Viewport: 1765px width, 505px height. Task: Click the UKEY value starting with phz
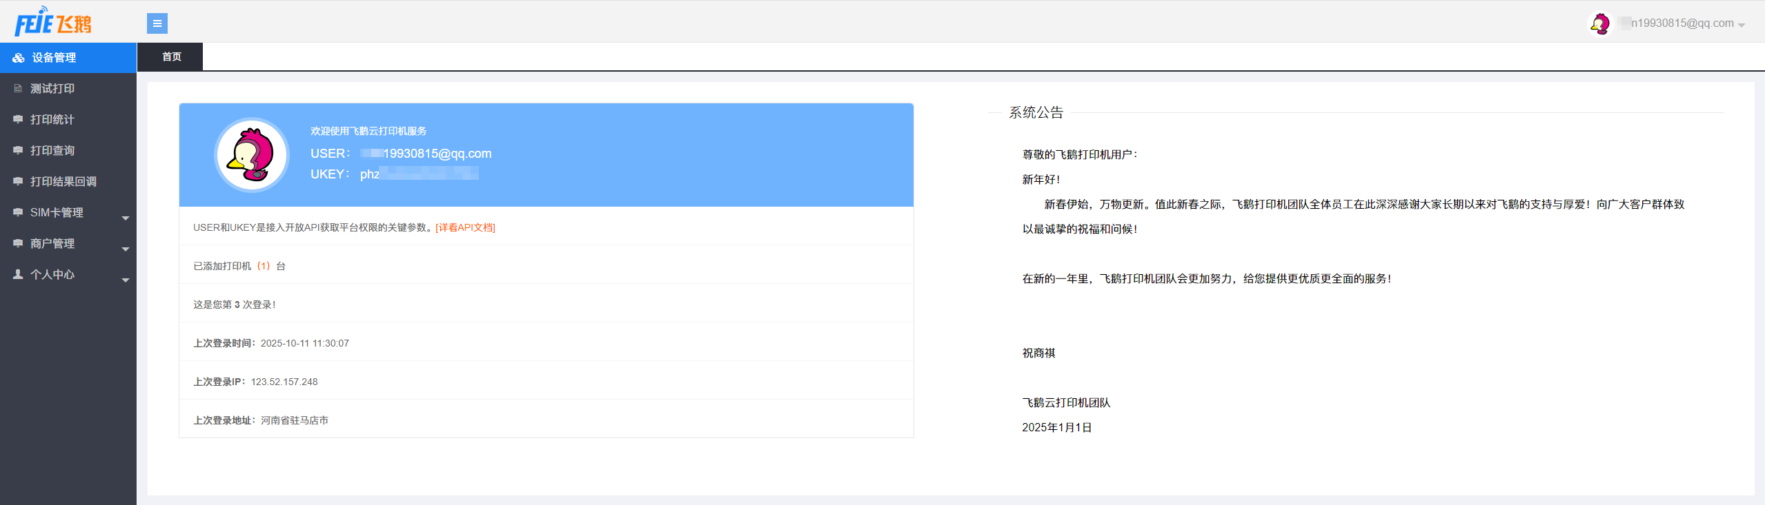pos(420,174)
